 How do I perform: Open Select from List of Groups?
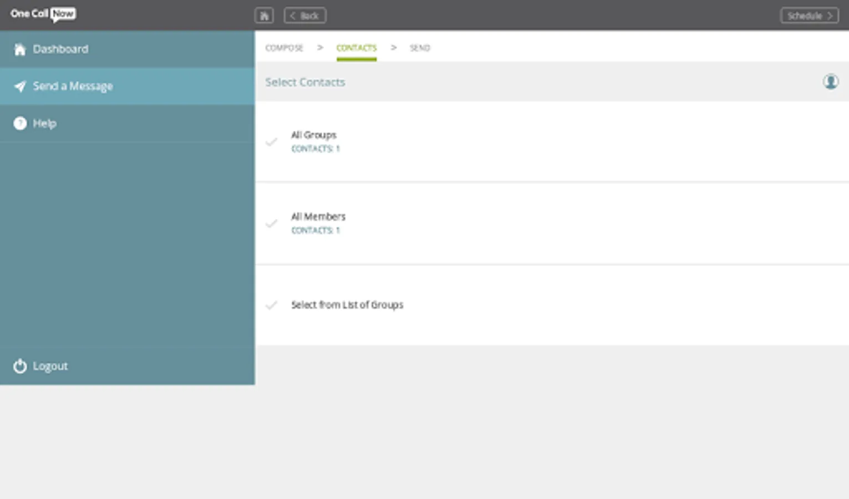pos(347,305)
